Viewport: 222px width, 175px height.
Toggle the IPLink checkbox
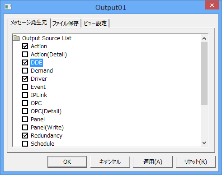tap(25, 95)
